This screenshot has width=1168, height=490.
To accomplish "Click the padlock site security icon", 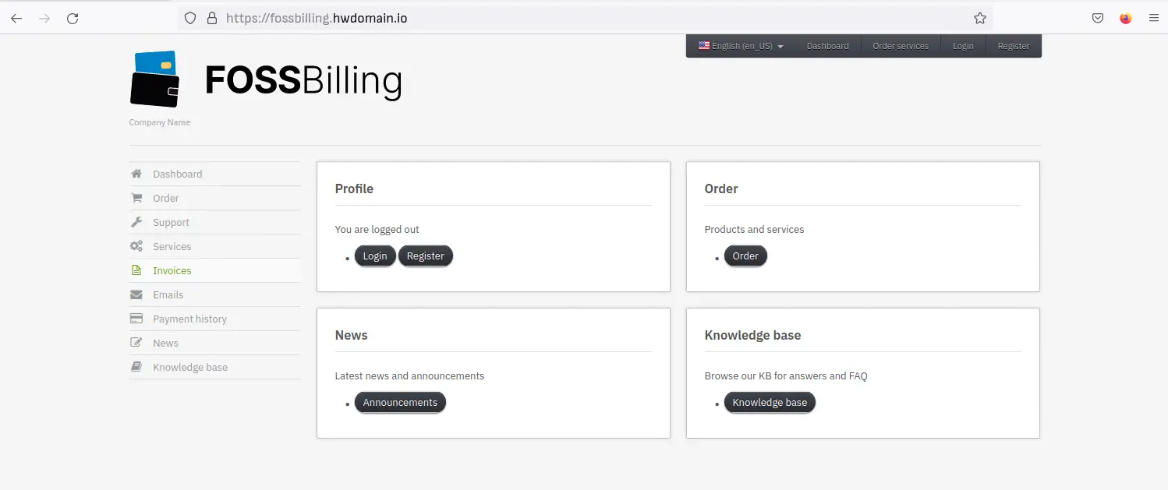I will pos(211,18).
